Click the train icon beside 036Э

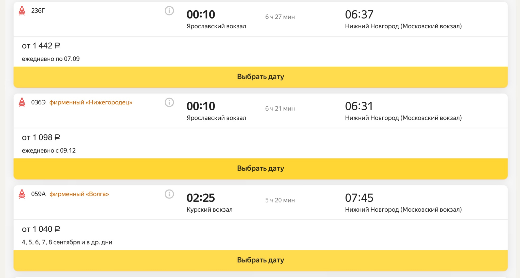point(22,103)
